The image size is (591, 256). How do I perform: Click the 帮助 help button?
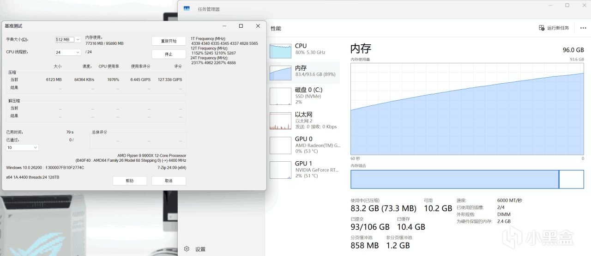(130, 181)
